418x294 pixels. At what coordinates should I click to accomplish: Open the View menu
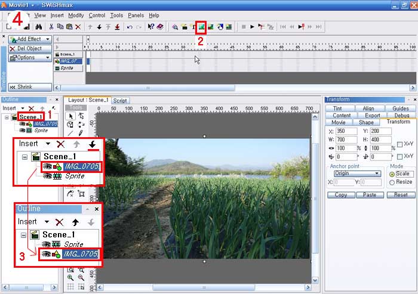(40, 16)
